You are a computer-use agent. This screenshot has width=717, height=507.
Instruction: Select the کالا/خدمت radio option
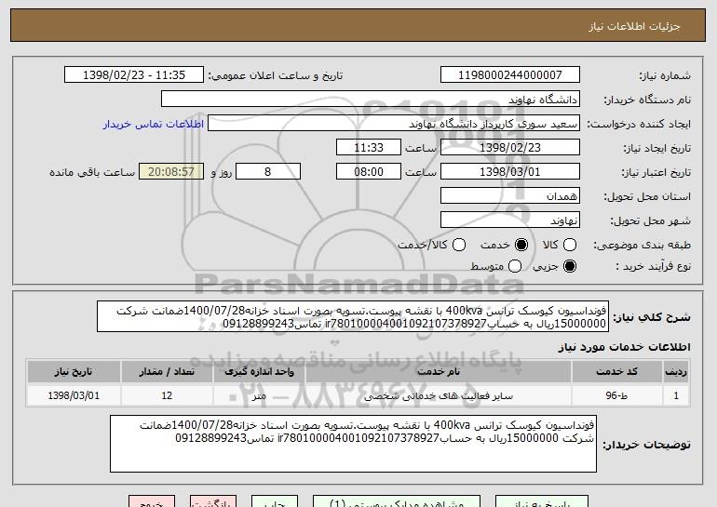coord(459,245)
